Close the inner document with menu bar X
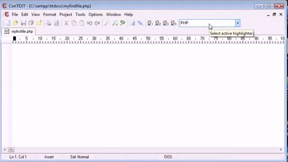The image size is (288, 162). (281, 14)
